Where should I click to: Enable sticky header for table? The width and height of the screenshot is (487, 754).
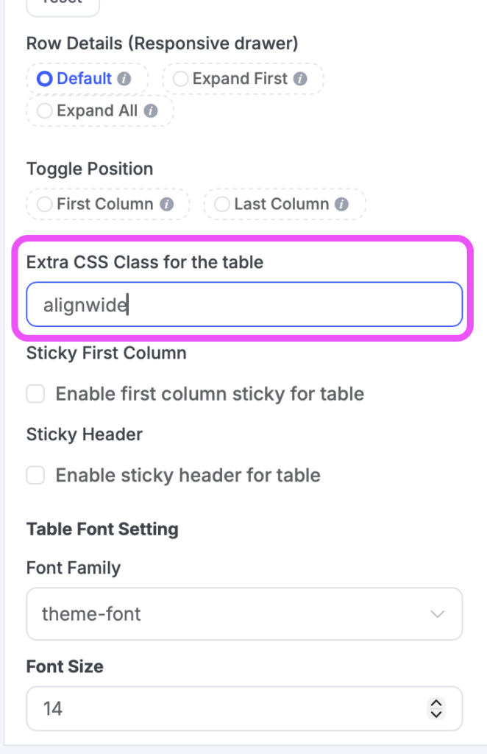click(35, 475)
